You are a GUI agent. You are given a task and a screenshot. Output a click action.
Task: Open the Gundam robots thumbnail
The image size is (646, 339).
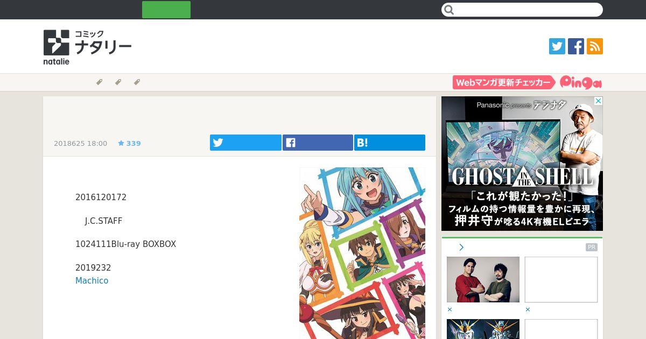click(483, 329)
